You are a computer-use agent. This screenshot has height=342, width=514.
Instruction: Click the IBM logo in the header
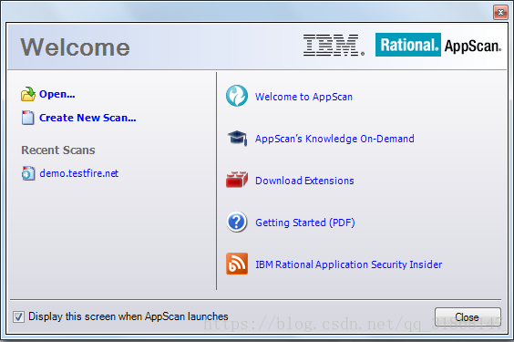pos(334,45)
